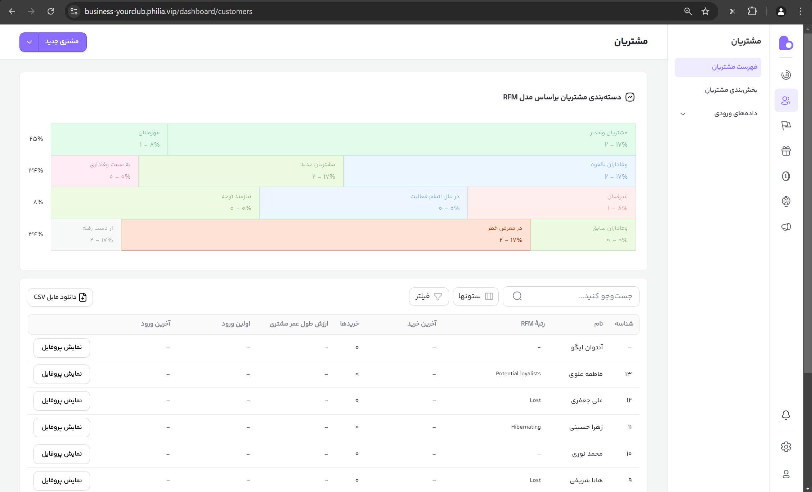The image size is (812, 492).
Task: Go to بخش‌بندی مشتریان menu item
Action: (731, 90)
